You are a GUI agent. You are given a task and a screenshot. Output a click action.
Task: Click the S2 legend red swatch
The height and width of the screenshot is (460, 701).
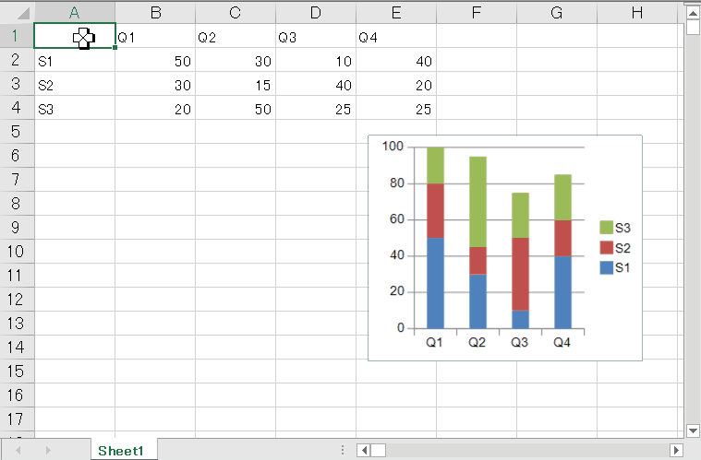coord(606,247)
